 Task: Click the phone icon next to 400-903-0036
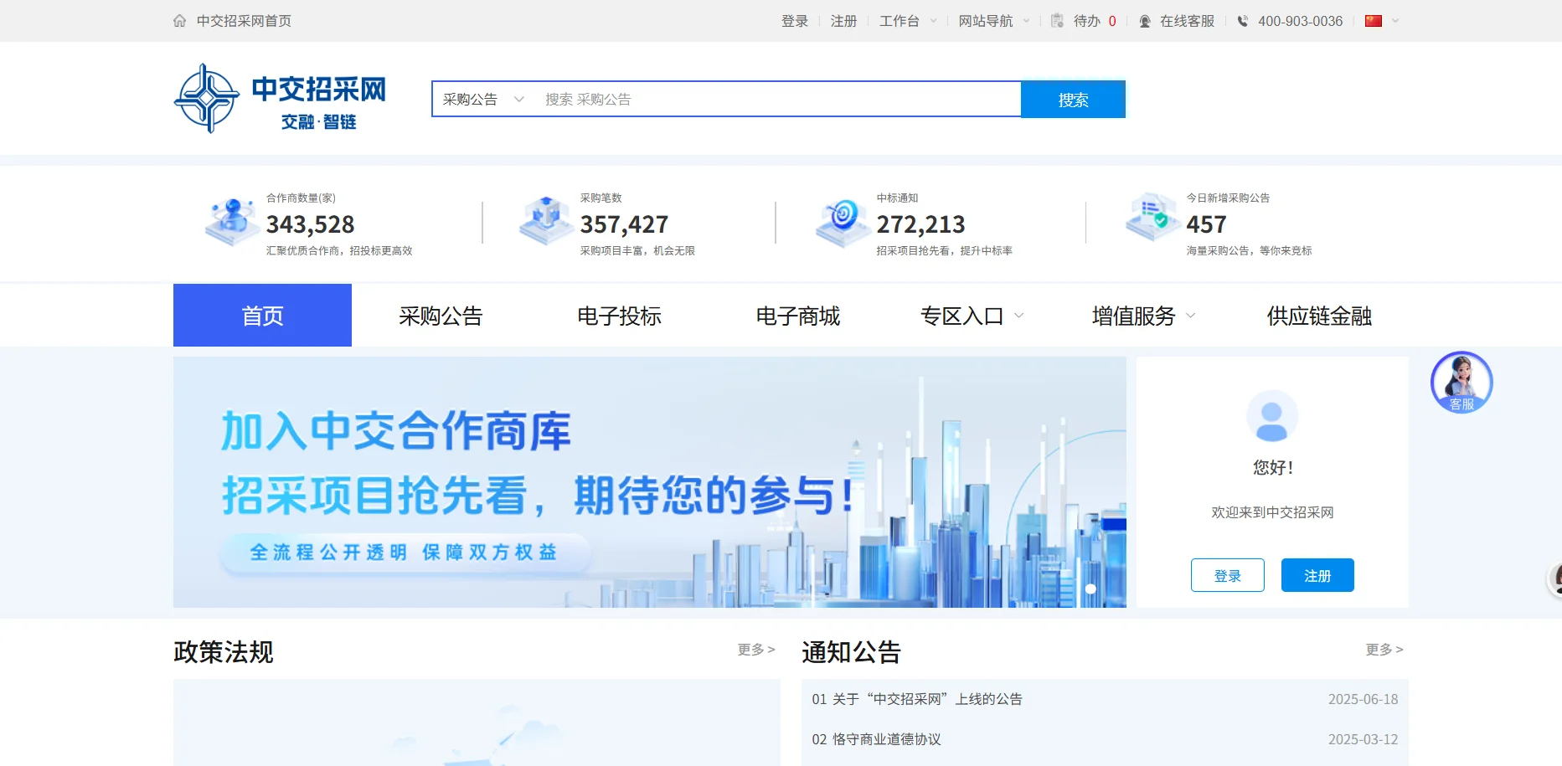pyautogui.click(x=1245, y=20)
